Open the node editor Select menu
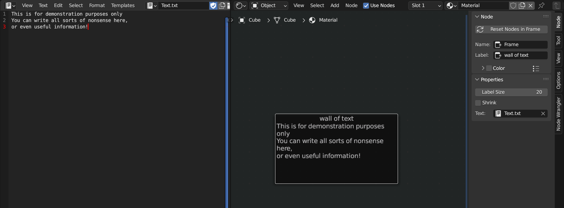The image size is (564, 208). tap(317, 5)
